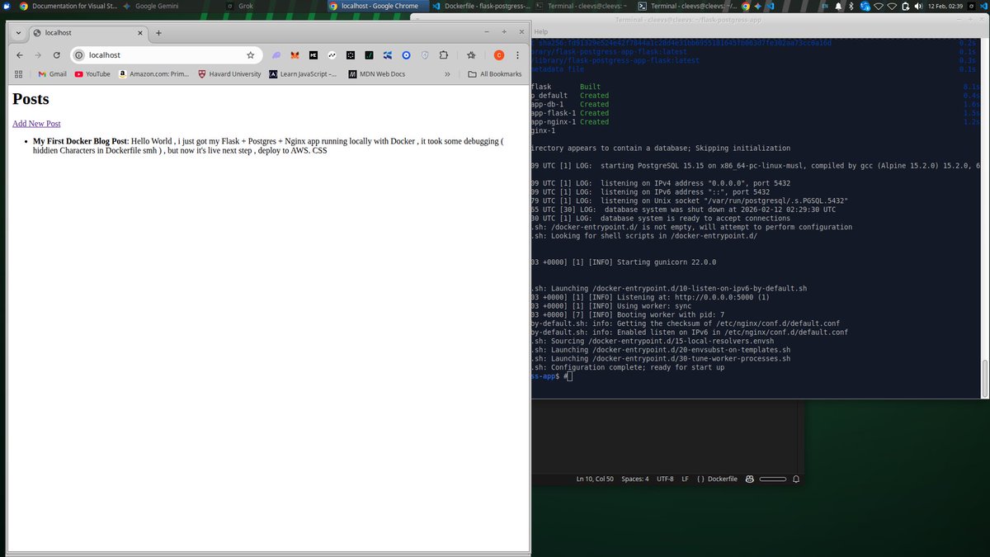This screenshot has height=557, width=990.
Task: Focus the localhost address bar
Action: click(x=165, y=55)
